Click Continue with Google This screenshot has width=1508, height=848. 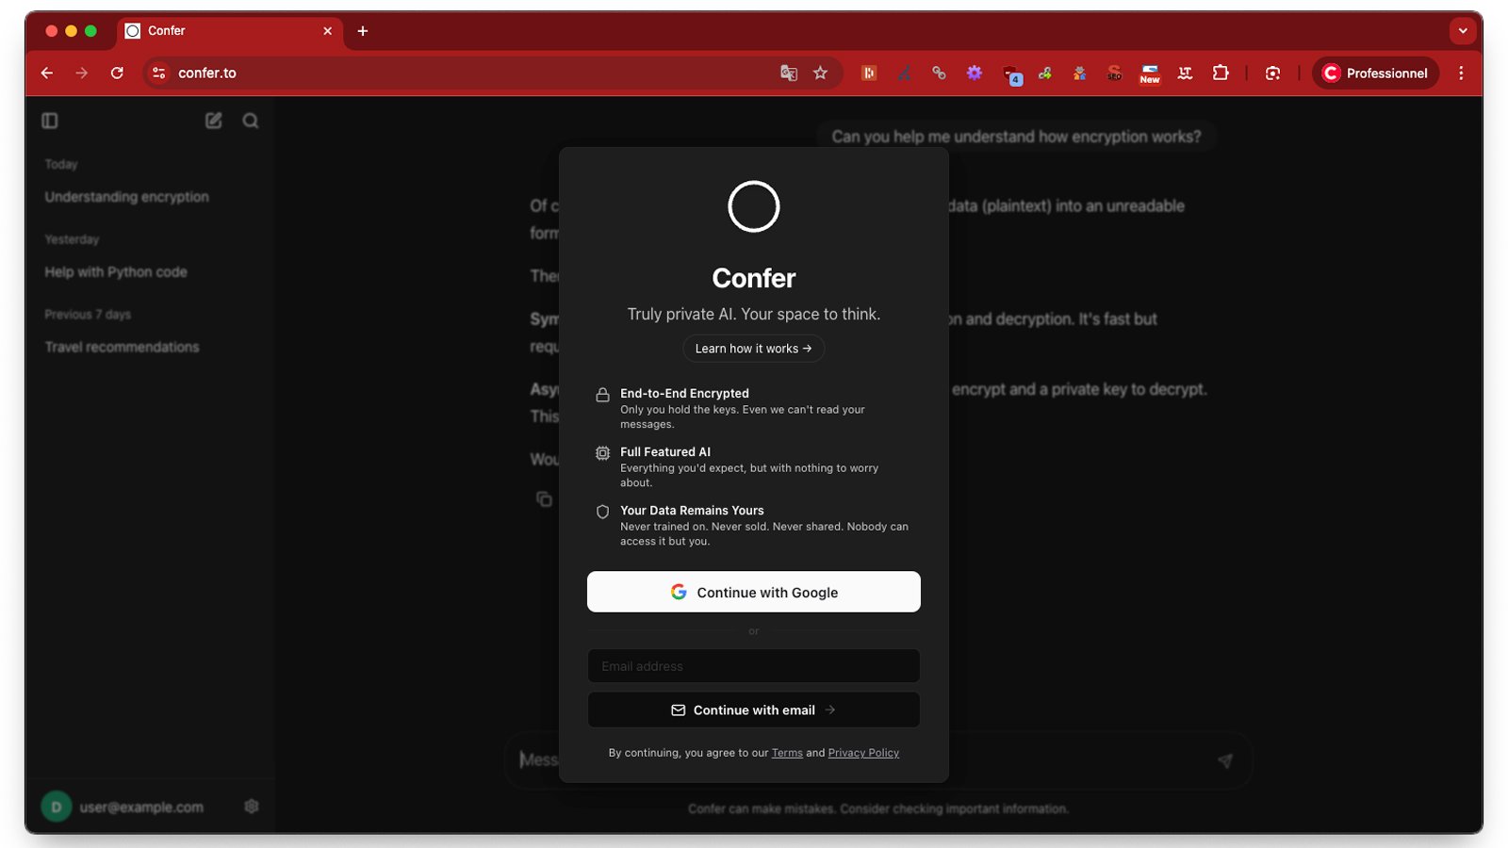point(754,592)
